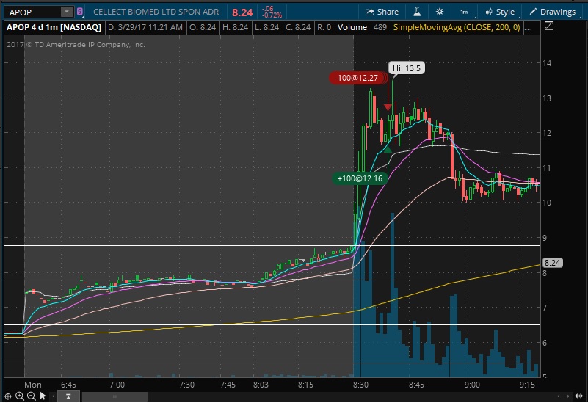588x403 pixels.
Task: Click the SimpleMovingAvg (CLOSE, 200, 0) label
Action: click(x=457, y=27)
